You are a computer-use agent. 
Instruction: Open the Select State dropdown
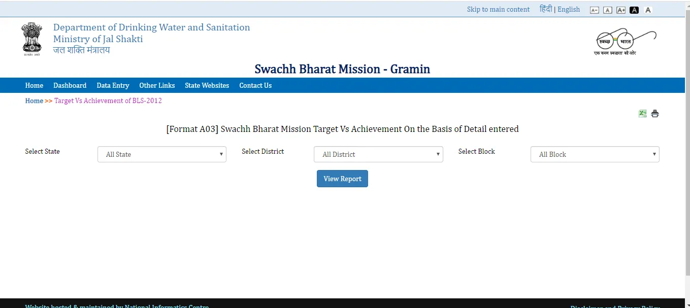[x=162, y=154]
